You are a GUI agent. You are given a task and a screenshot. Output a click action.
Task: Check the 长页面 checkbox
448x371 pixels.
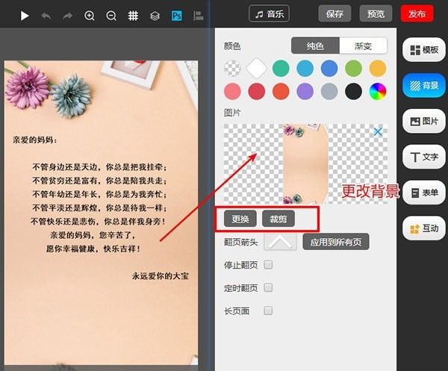click(268, 311)
